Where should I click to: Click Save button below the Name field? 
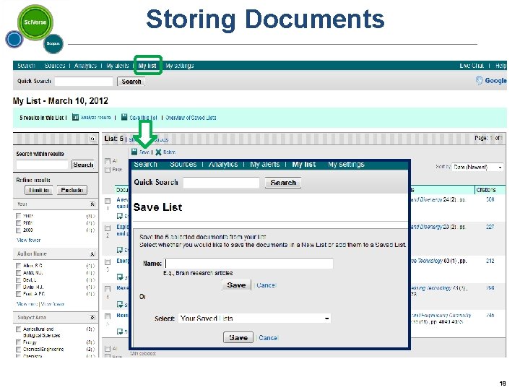click(x=236, y=285)
